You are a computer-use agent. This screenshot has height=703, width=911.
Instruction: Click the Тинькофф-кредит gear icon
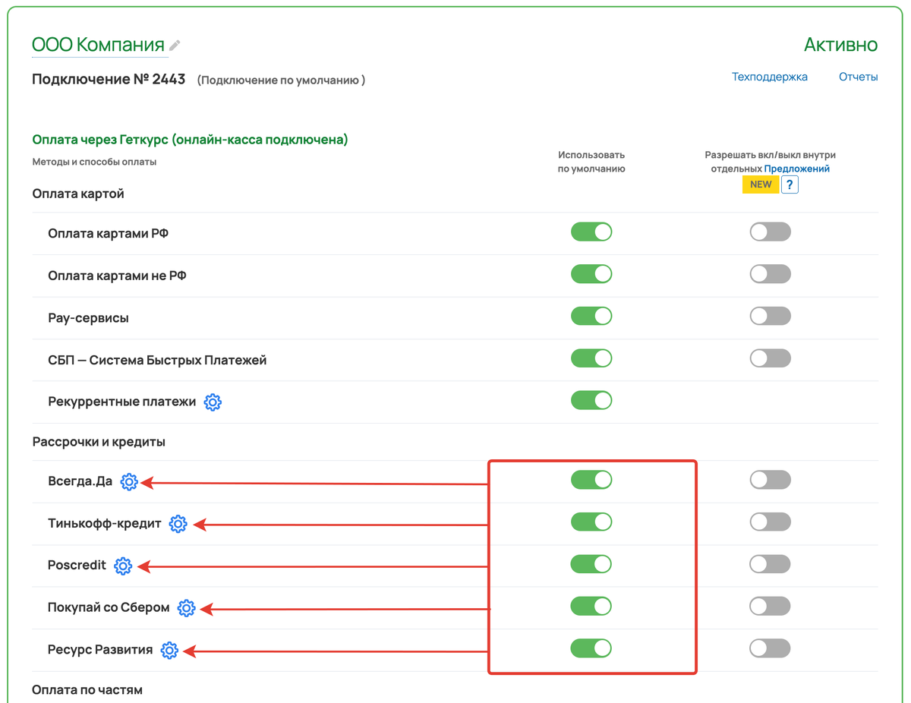click(x=178, y=524)
